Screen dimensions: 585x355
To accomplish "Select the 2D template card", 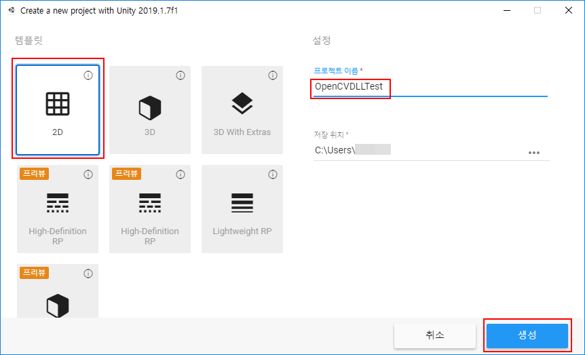I will pos(58,110).
